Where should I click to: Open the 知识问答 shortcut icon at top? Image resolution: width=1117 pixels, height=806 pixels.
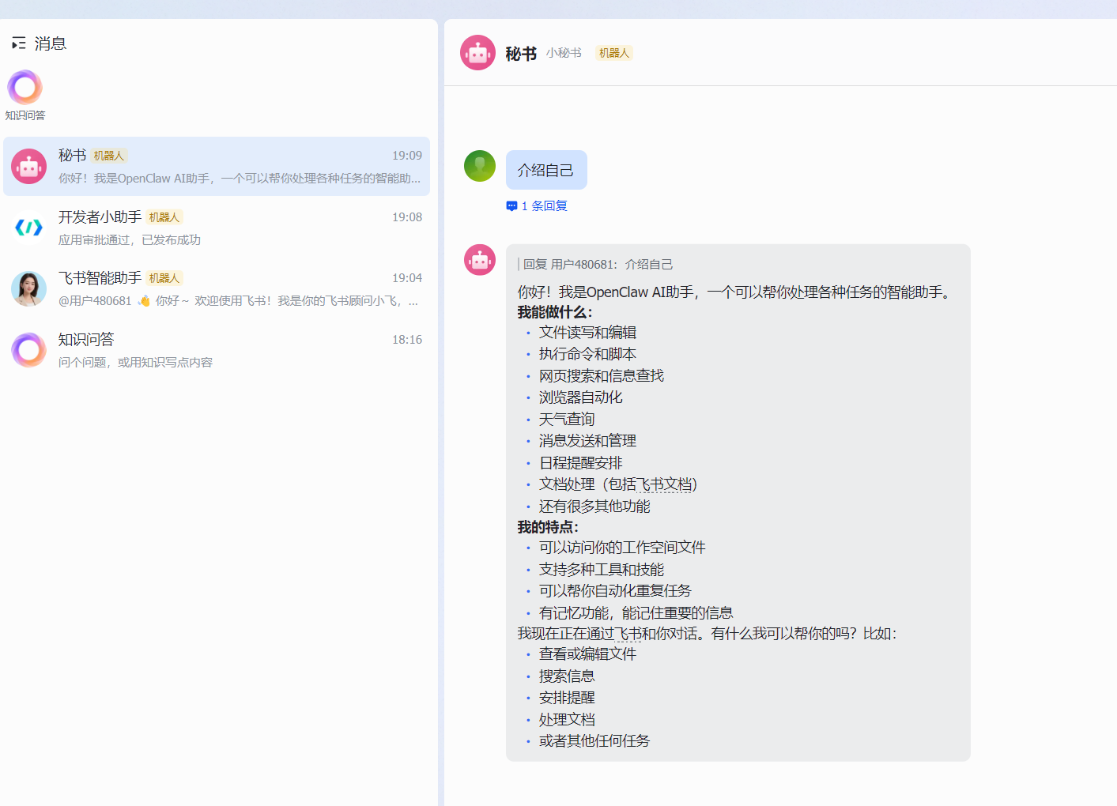tap(25, 88)
